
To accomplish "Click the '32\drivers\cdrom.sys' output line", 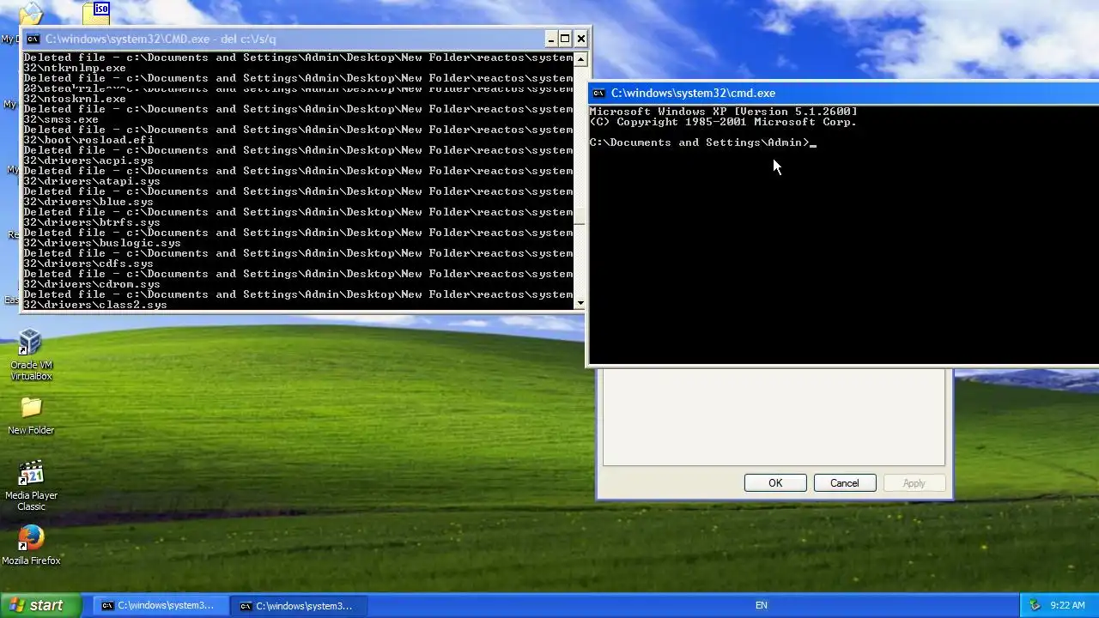I will pyautogui.click(x=92, y=284).
